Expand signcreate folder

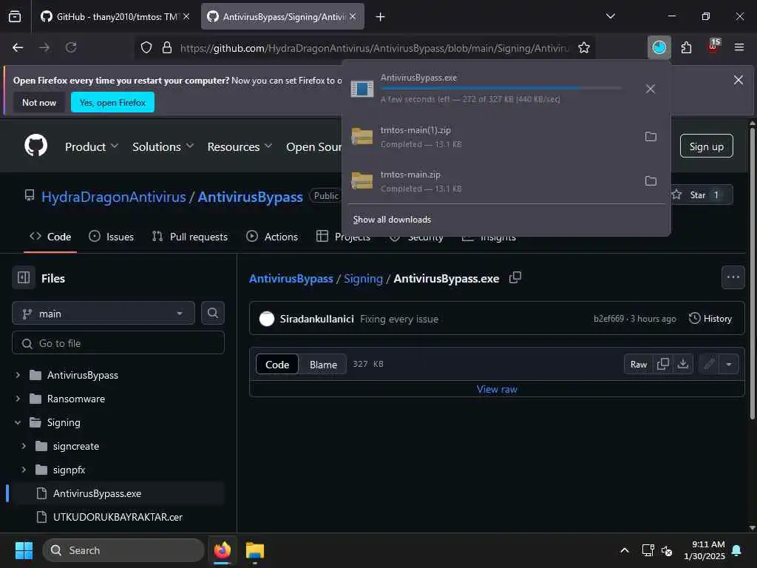24,446
